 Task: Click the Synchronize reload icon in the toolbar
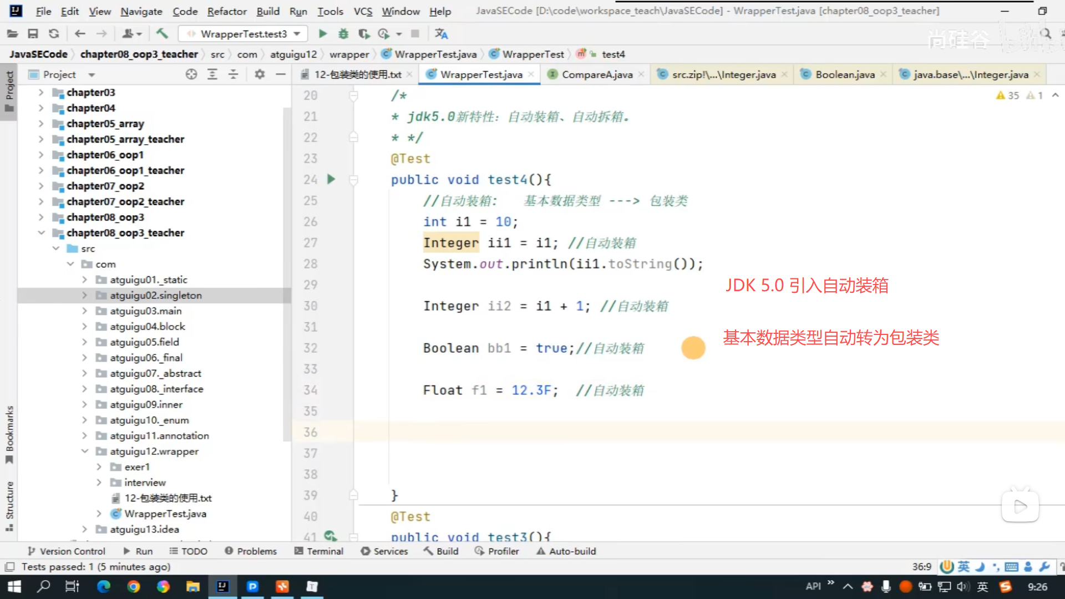click(x=54, y=34)
